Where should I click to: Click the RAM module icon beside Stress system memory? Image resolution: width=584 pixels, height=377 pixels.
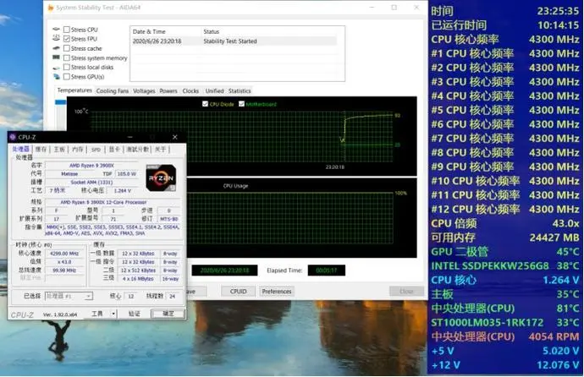pos(56,57)
